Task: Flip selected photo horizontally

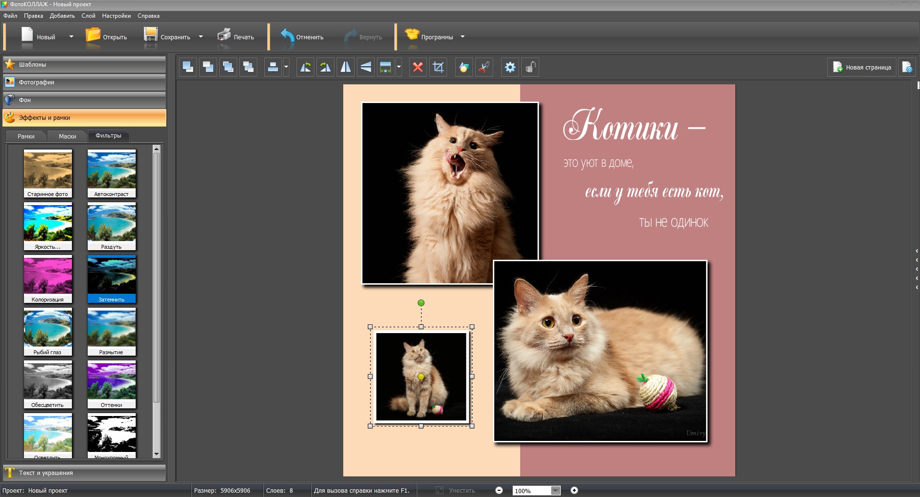Action: coord(346,67)
